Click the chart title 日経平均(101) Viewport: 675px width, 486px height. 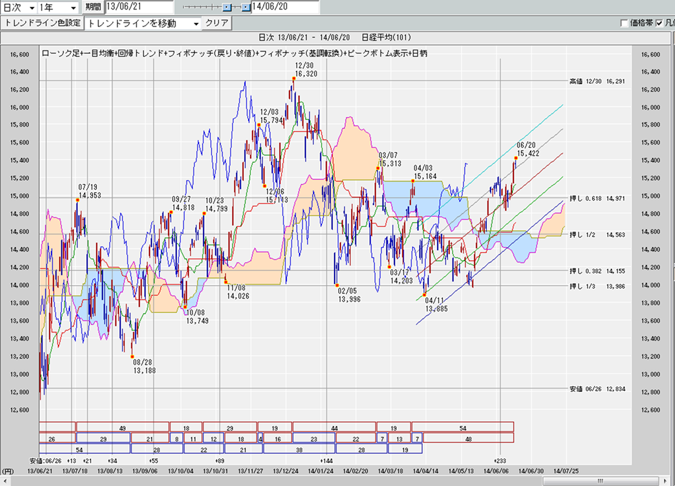pos(386,38)
